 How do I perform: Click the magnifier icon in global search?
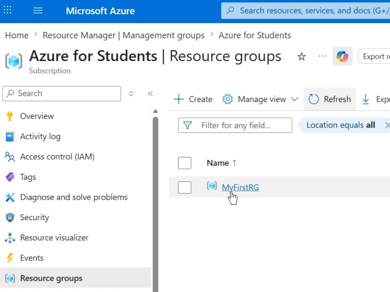230,10
